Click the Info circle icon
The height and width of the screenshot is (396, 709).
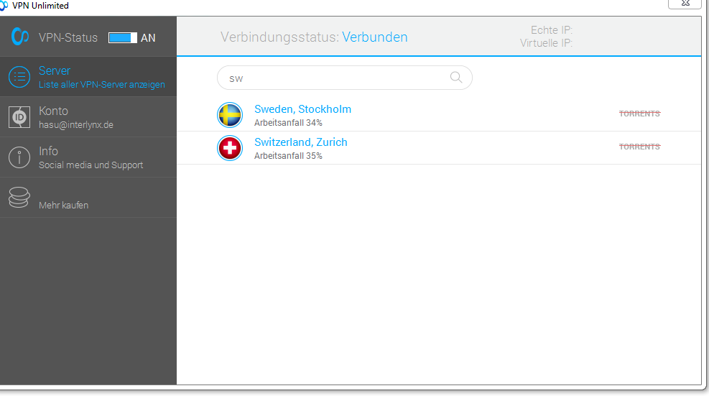19,157
